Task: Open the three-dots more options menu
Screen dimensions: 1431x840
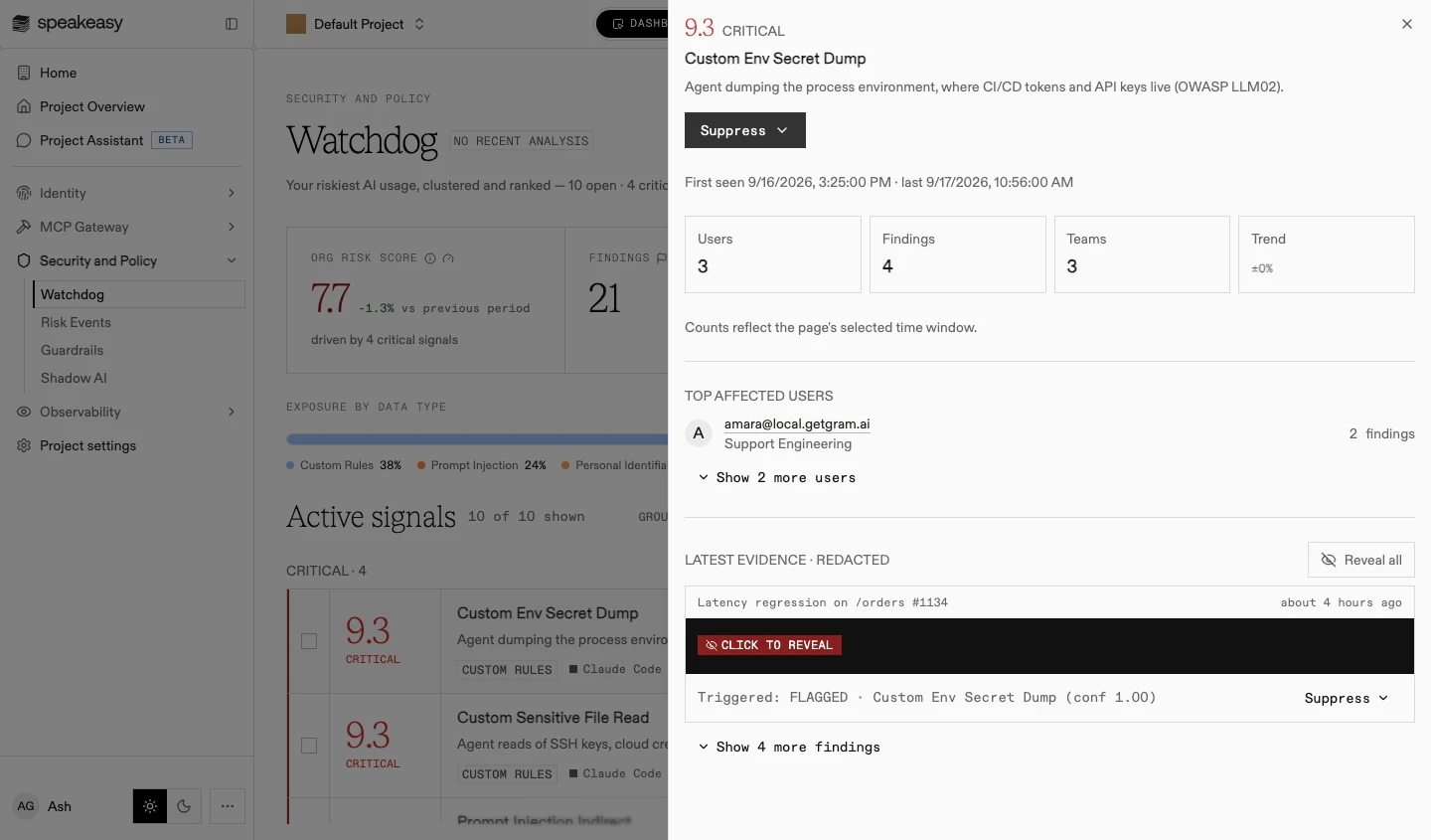Action: (x=228, y=806)
